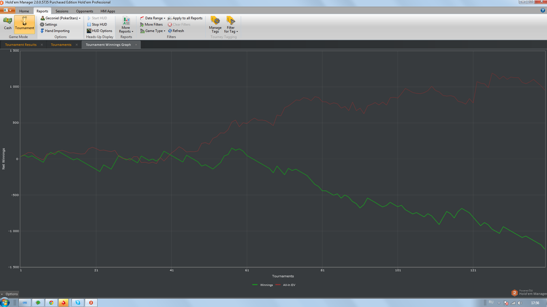Screen dimensions: 547x307
Task: Switch to Cash game mode
Action: pos(7,23)
